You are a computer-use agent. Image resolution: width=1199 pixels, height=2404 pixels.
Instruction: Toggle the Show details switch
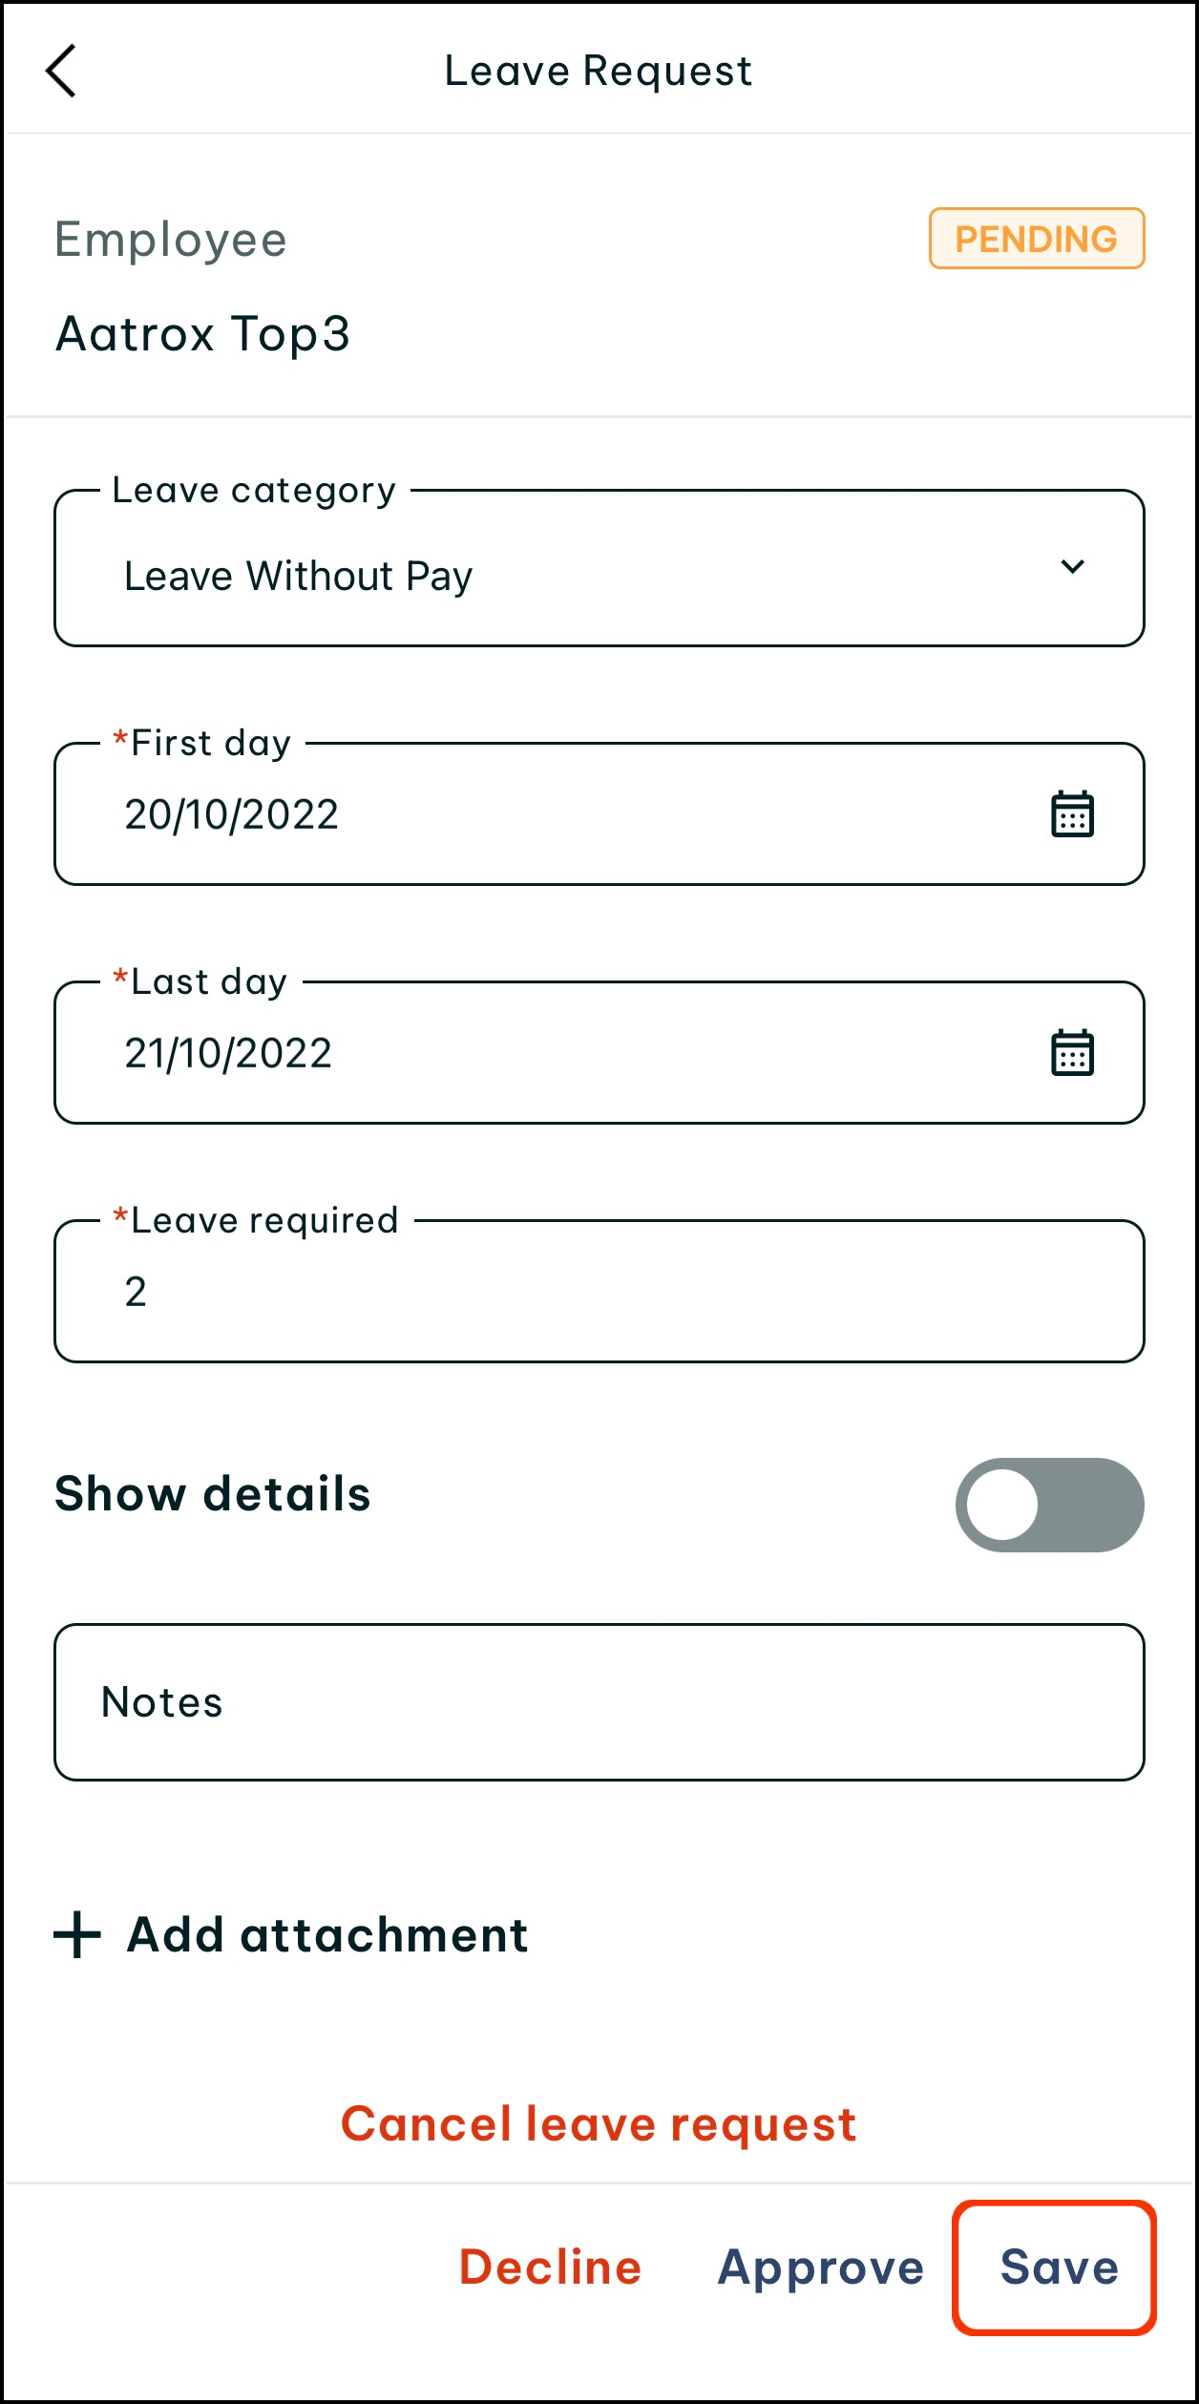[1049, 1505]
